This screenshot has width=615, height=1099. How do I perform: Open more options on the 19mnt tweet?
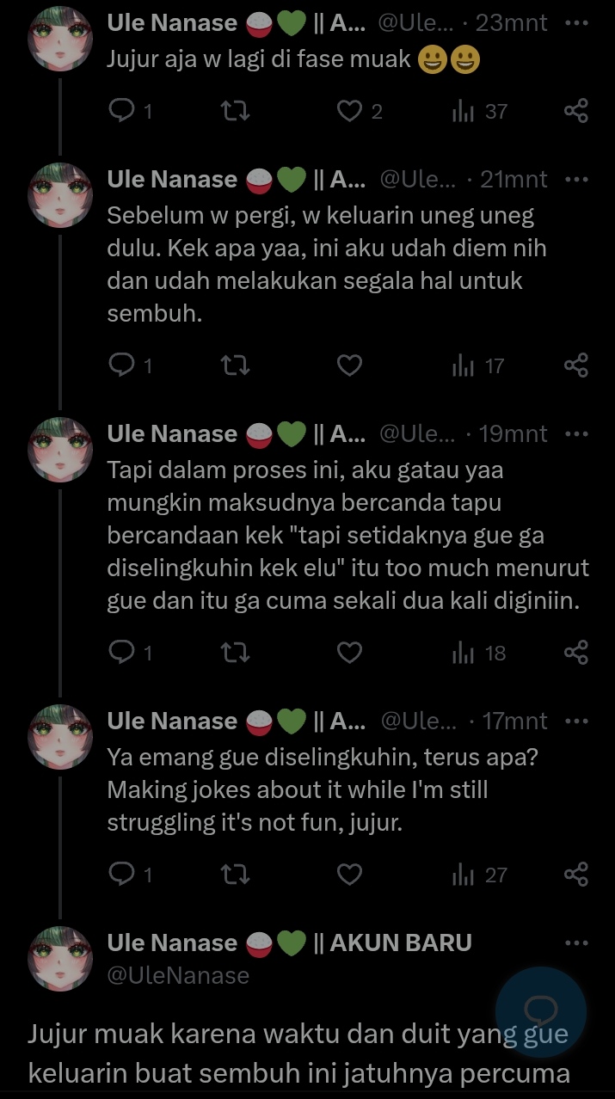(575, 434)
